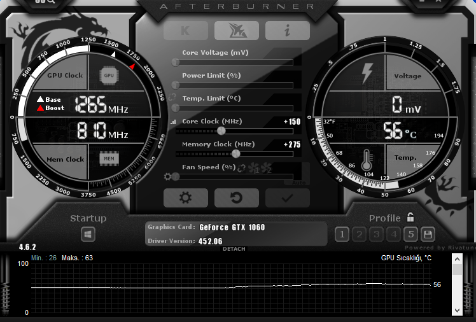476x322 pixels.
Task: Toggle fan sync link icon
Action: coord(241,168)
